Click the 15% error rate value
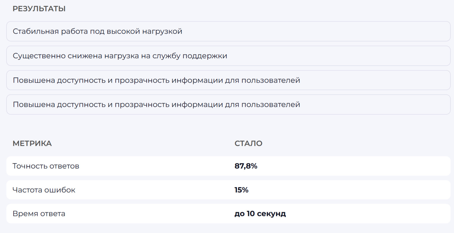Screen dimensions: 454x233 click(241, 190)
